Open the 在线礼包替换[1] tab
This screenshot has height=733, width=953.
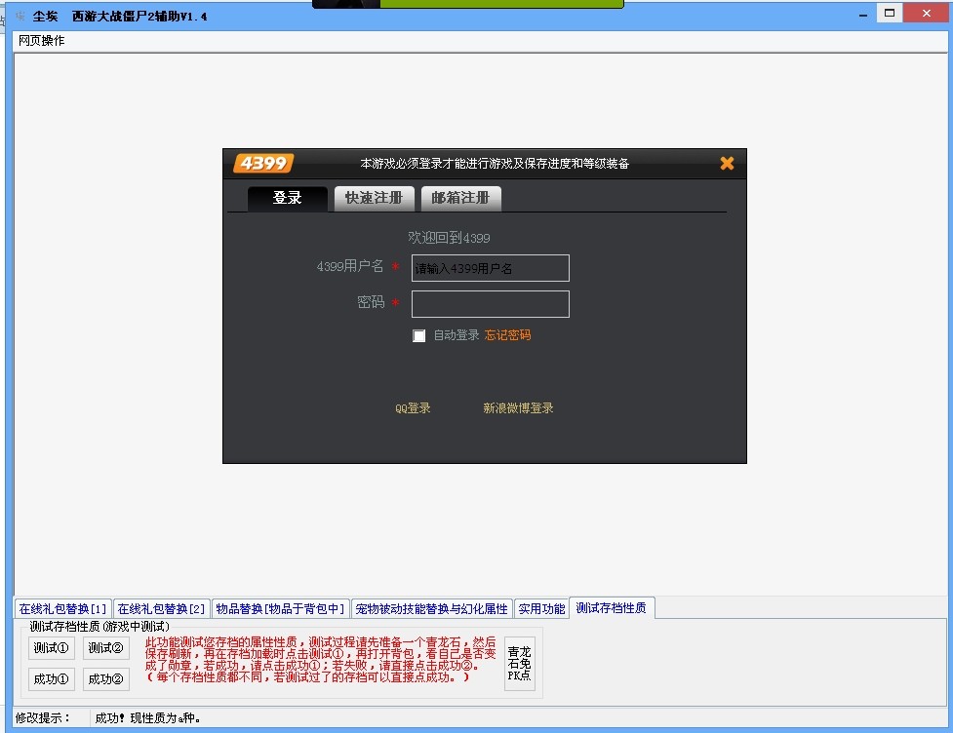[x=62, y=608]
